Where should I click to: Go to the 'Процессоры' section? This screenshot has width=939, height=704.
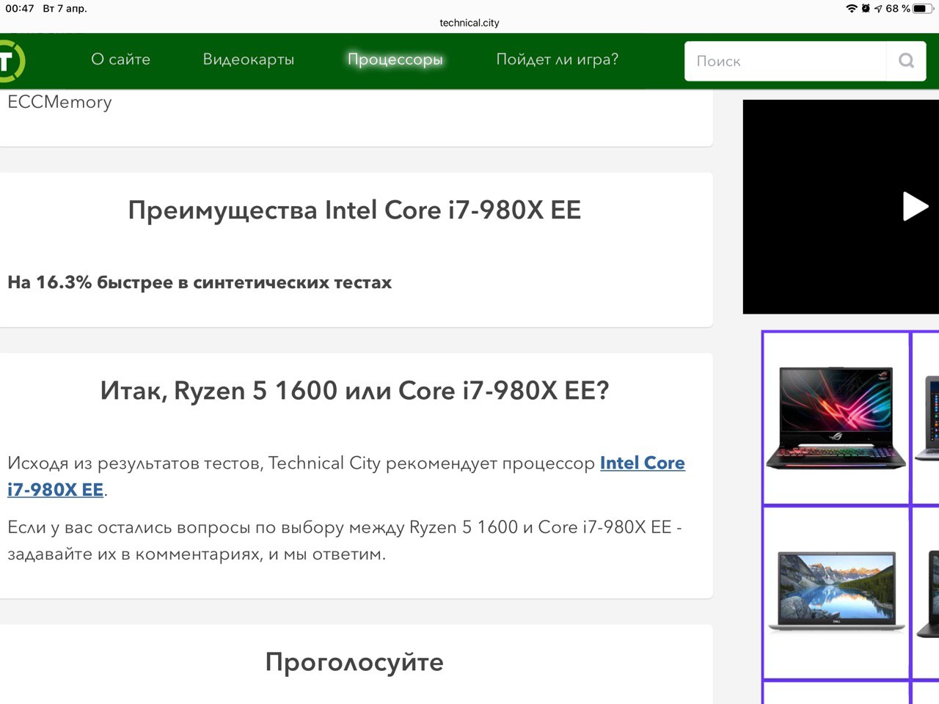point(395,59)
